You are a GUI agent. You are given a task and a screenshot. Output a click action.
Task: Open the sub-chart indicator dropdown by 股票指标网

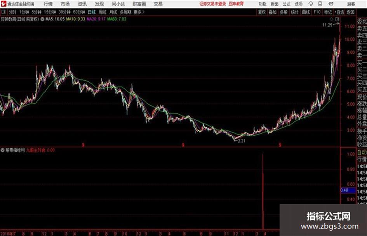tap(3, 150)
